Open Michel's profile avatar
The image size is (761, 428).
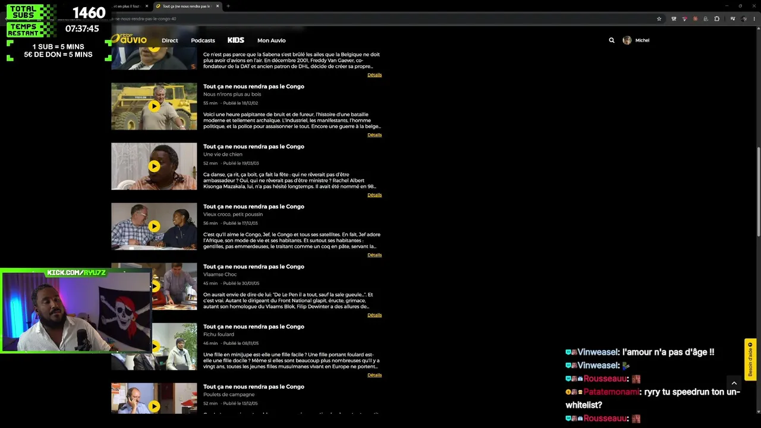click(x=627, y=40)
